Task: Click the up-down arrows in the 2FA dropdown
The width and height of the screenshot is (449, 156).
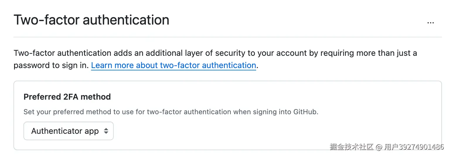Action: (x=106, y=131)
